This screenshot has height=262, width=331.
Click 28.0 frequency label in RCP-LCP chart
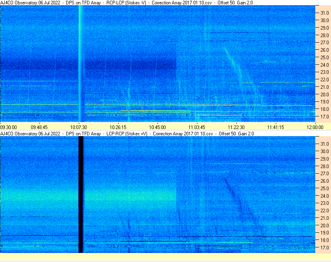tap(325, 35)
